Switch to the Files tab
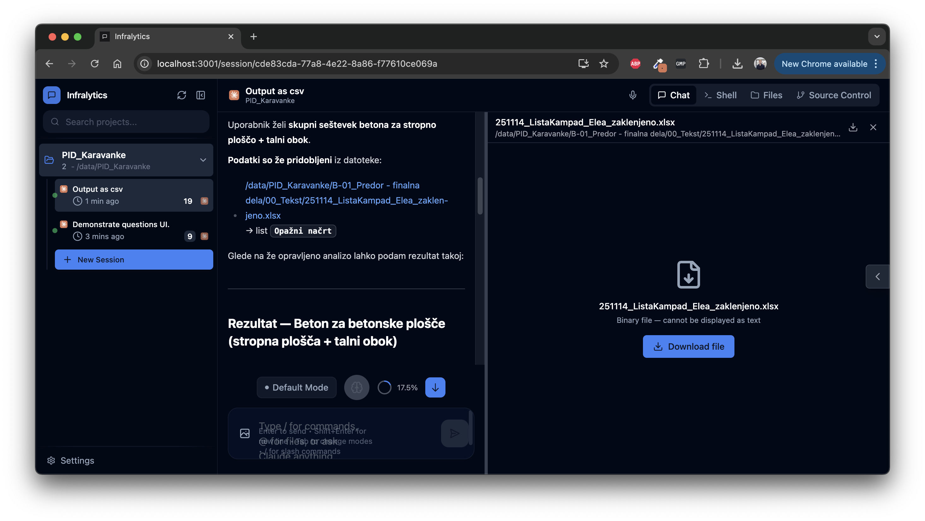925x521 pixels. click(767, 95)
